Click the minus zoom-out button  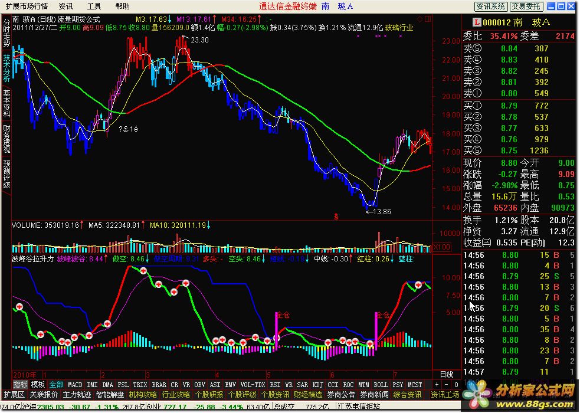point(447,385)
